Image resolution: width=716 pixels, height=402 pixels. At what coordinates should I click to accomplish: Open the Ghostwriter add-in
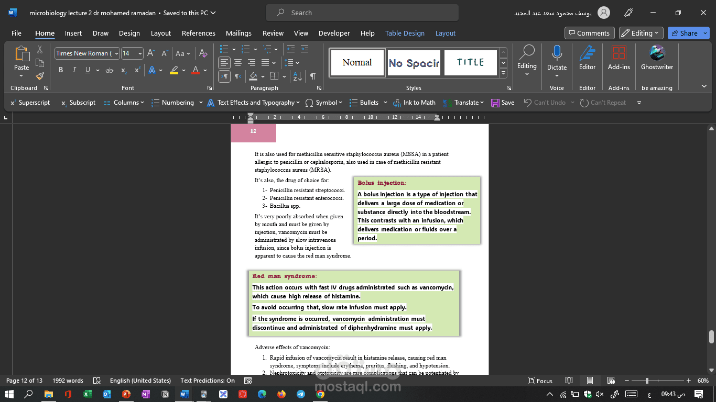pyautogui.click(x=657, y=59)
